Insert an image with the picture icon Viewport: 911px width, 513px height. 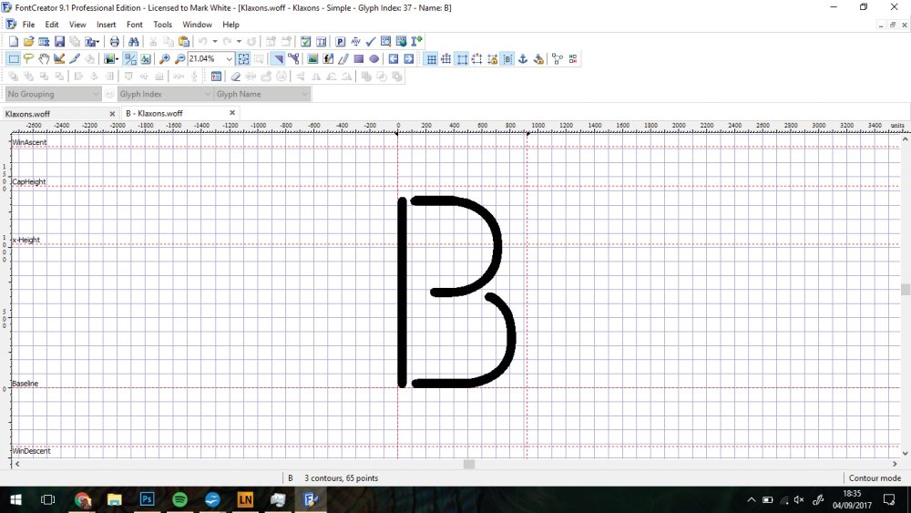(312, 58)
